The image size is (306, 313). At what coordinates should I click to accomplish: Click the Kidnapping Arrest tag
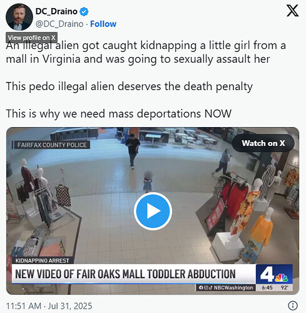point(43,260)
